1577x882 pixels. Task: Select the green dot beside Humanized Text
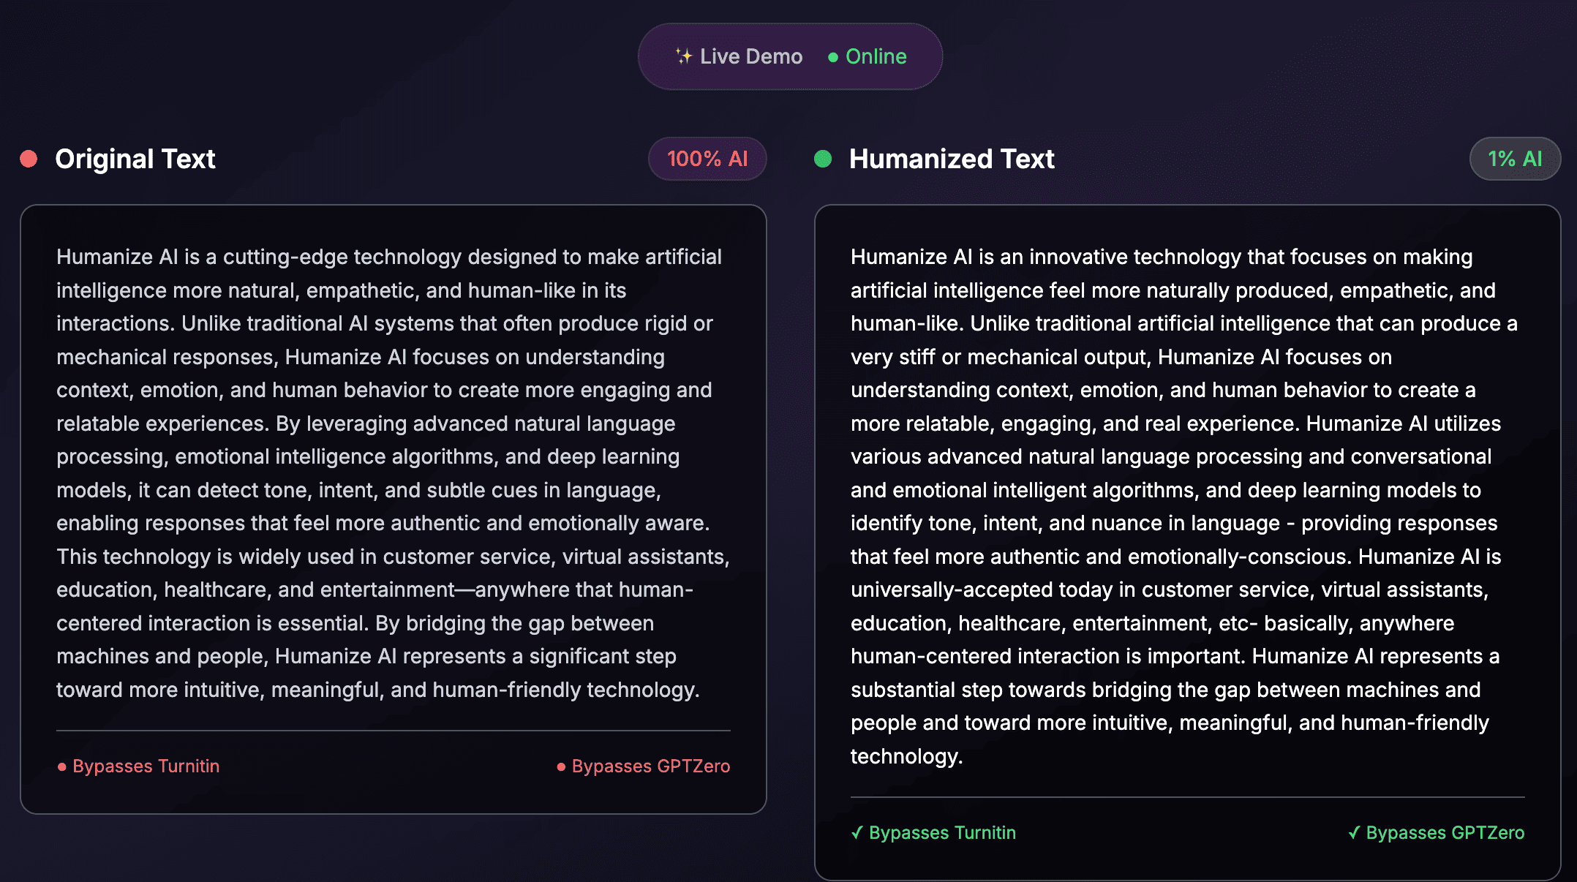click(824, 159)
